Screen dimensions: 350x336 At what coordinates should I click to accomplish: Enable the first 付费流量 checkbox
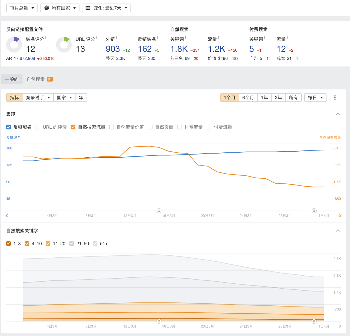180,127
